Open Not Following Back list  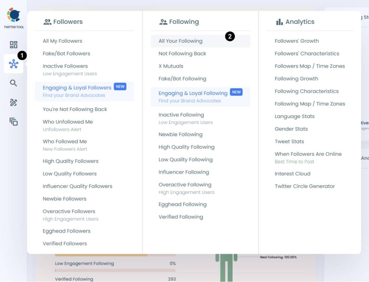pos(182,54)
